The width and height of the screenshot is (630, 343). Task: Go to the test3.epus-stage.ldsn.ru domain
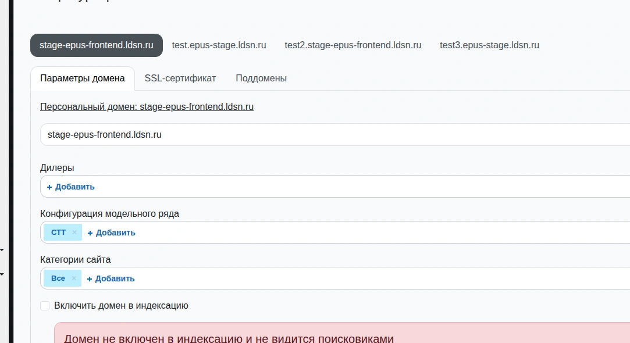489,45
